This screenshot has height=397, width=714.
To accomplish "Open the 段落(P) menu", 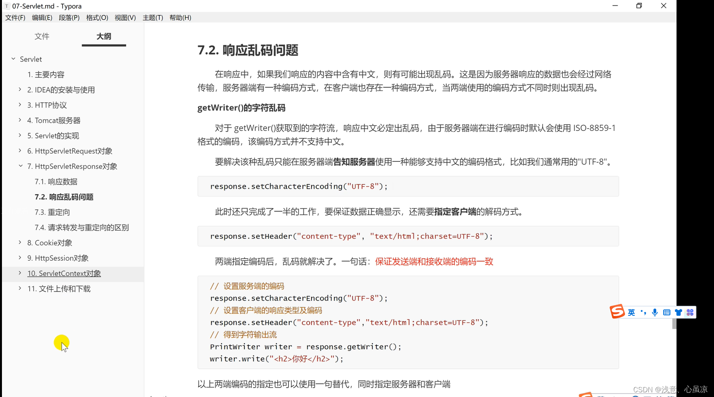I will 69,18.
